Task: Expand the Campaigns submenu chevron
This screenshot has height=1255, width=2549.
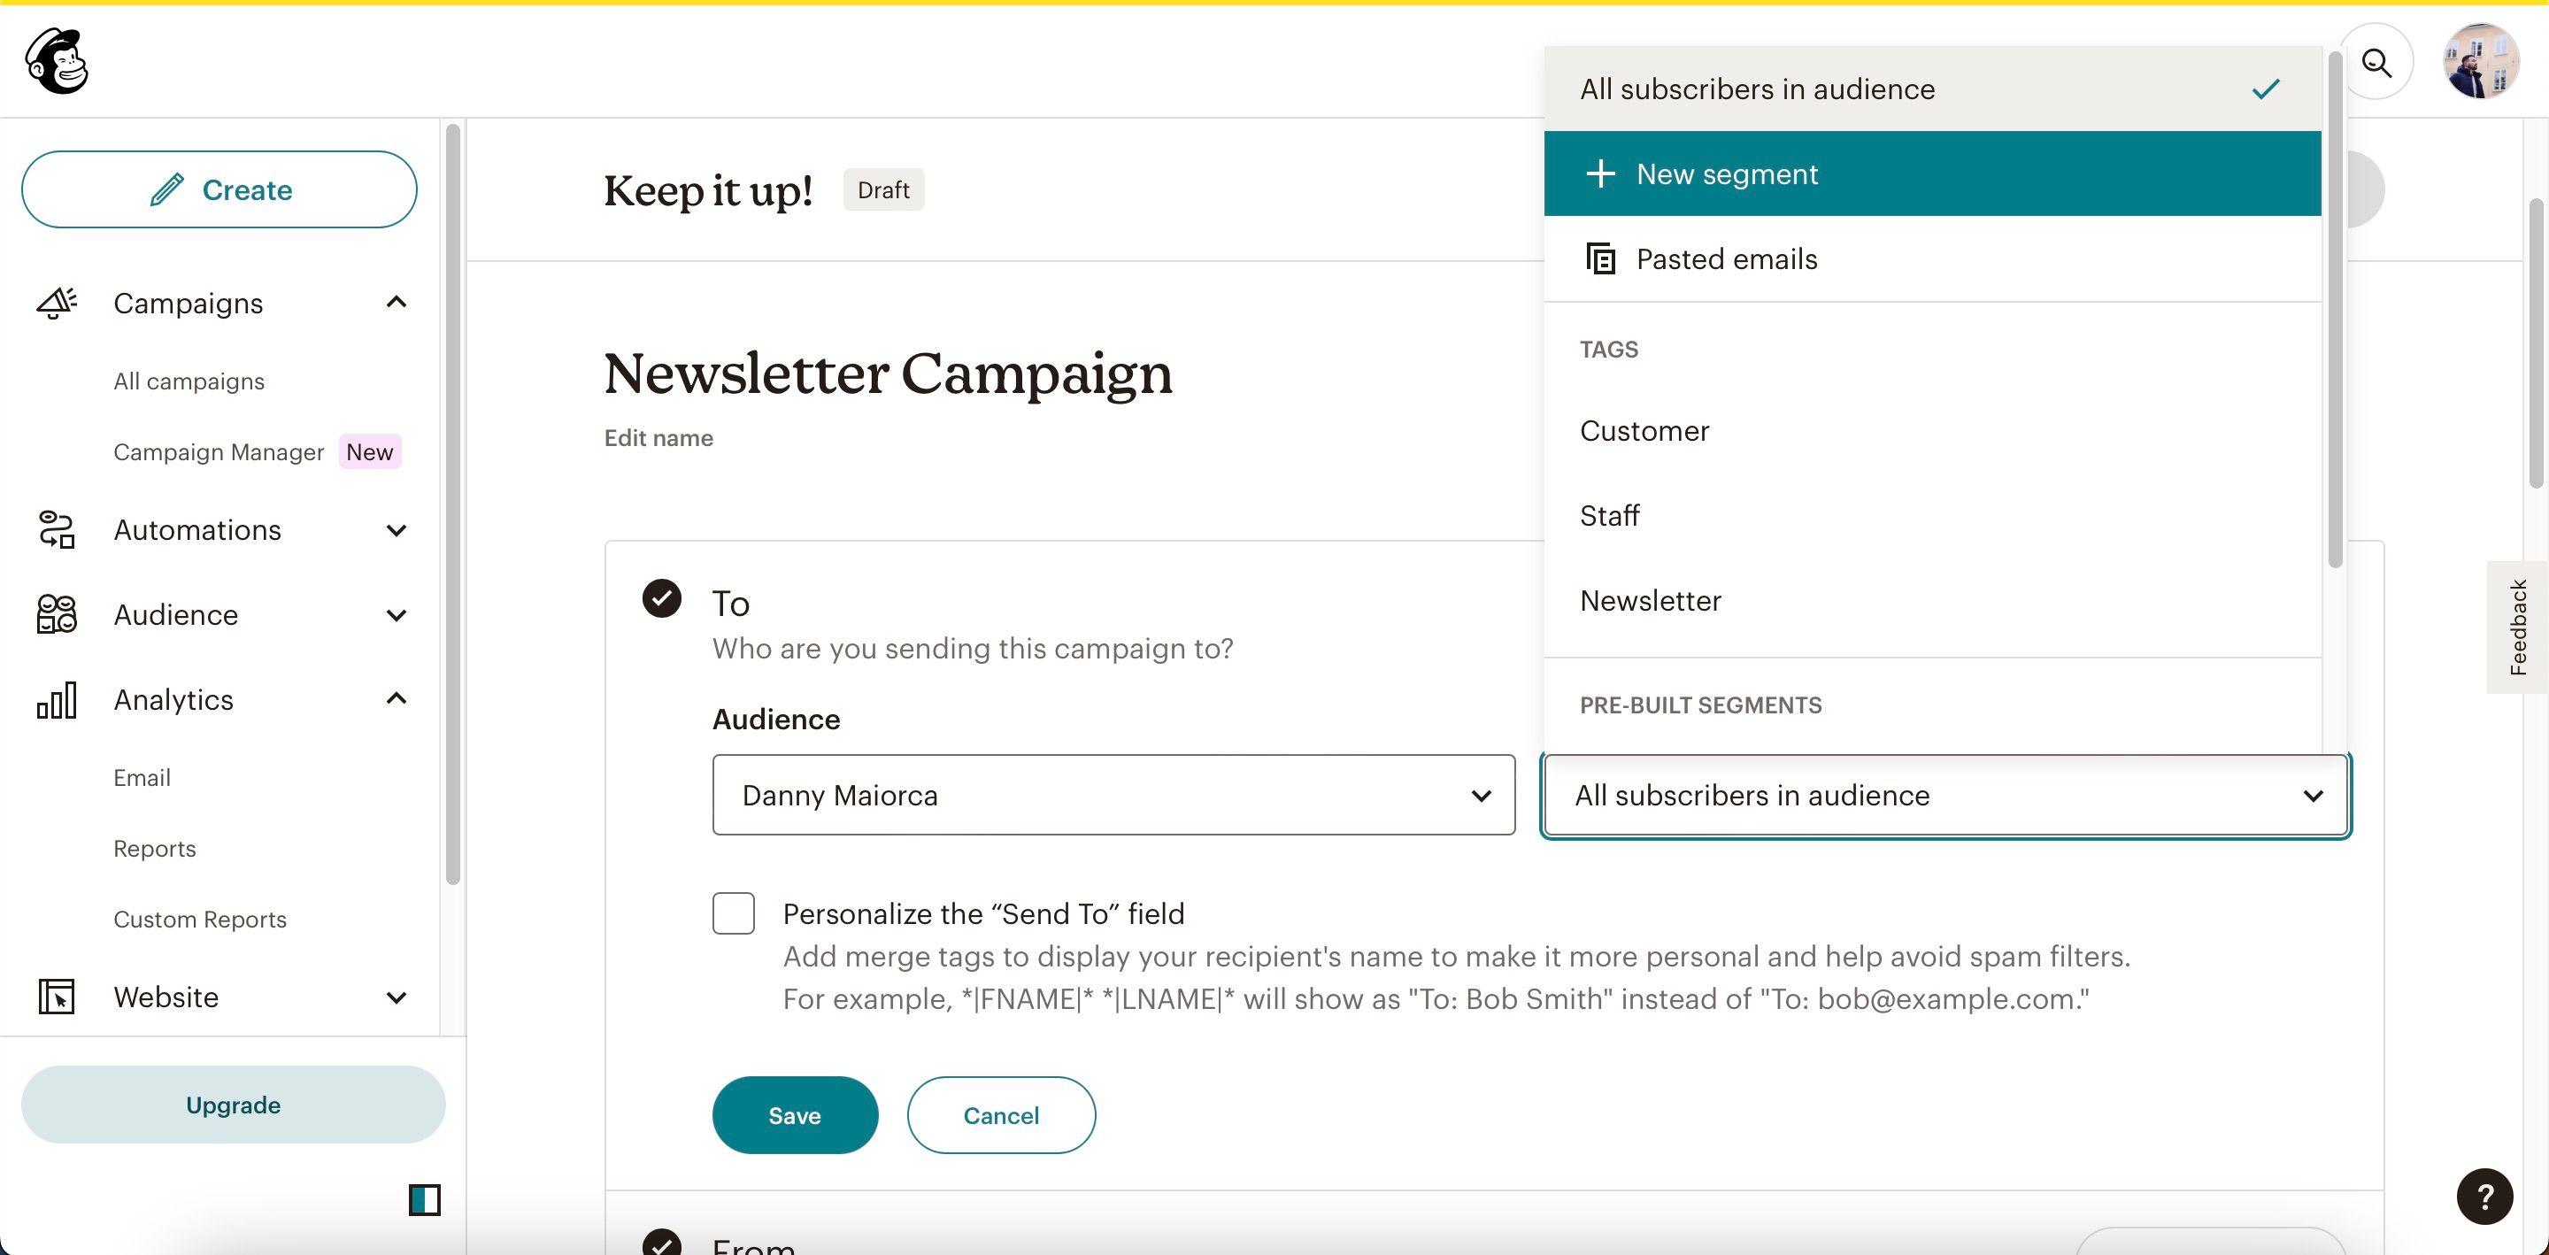Action: point(397,303)
